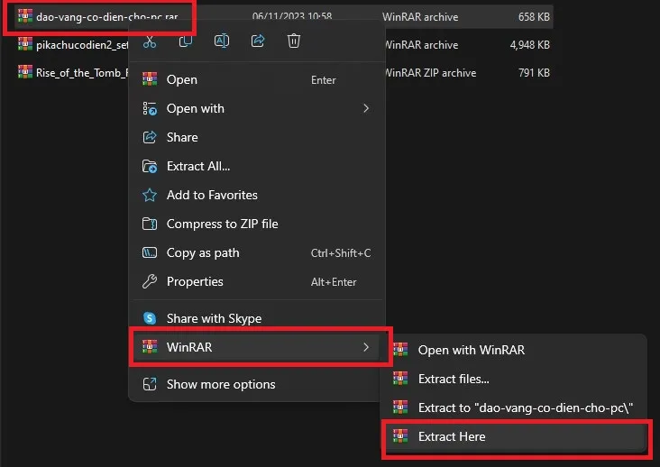Click the file icon of Rise_of_the_Tomb archive
The height and width of the screenshot is (467, 660).
tap(25, 72)
